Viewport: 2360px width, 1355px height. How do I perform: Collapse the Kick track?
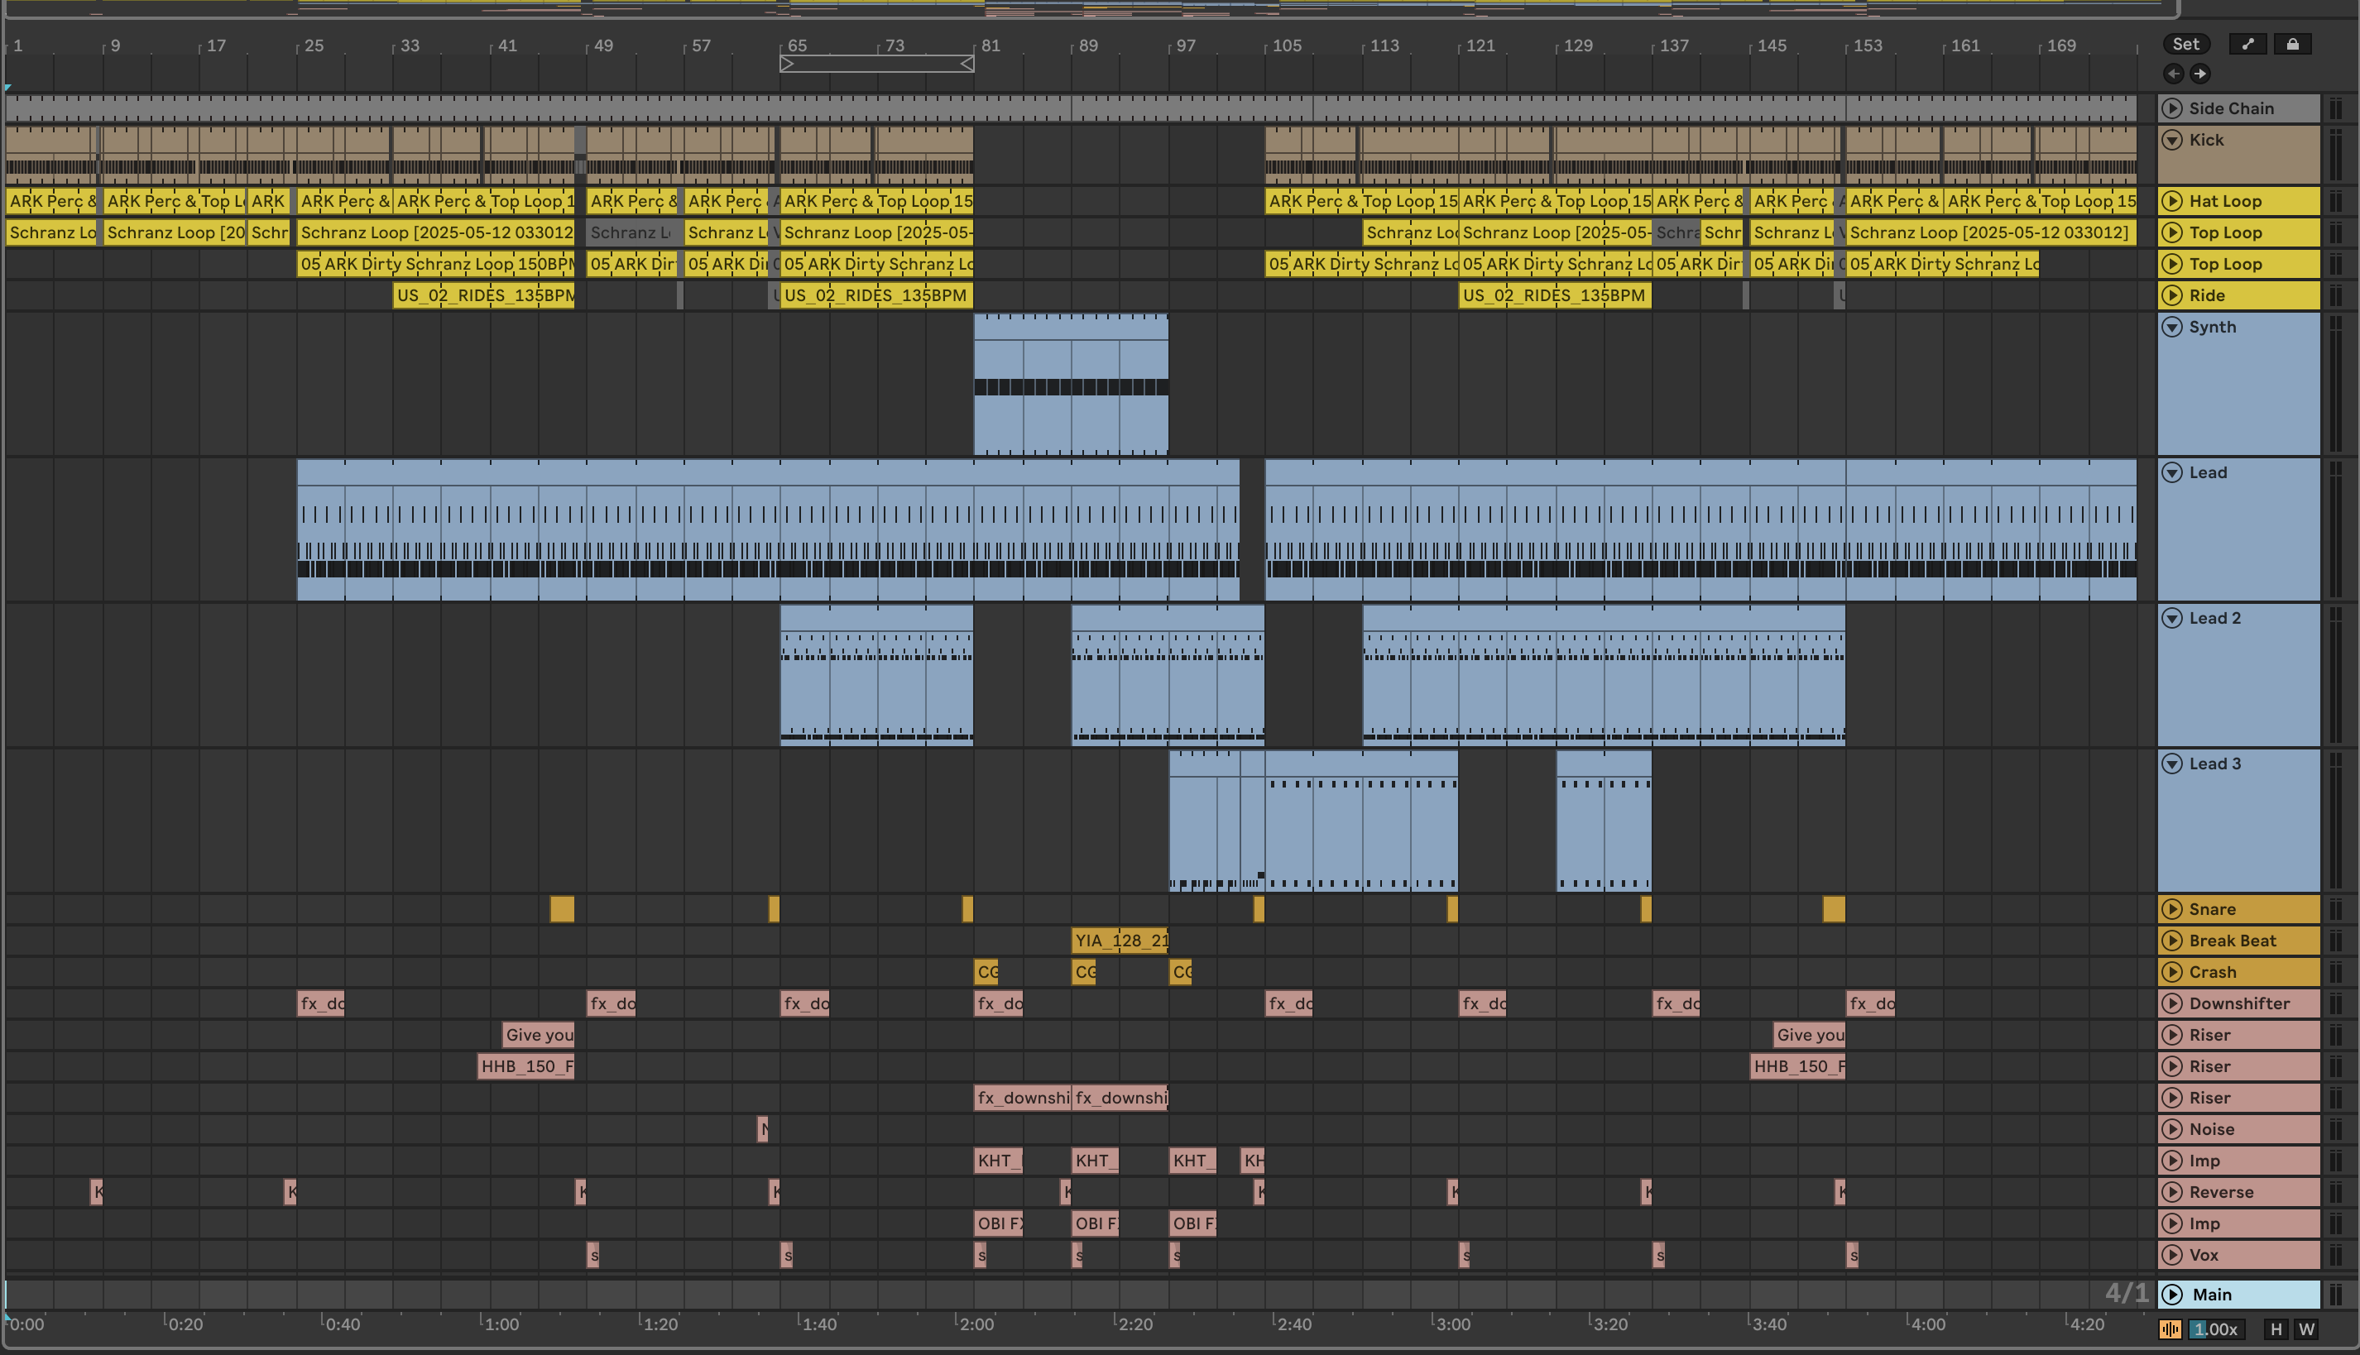(x=2172, y=140)
